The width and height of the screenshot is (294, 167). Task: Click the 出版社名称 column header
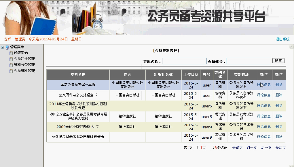[x=163, y=74]
